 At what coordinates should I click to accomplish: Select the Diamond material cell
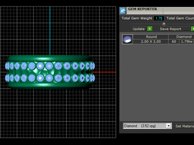181,37
